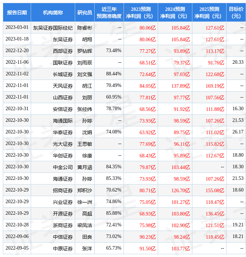Select the 开源证券 institution cell
This screenshot has height=257, width=246.
(x=53, y=214)
